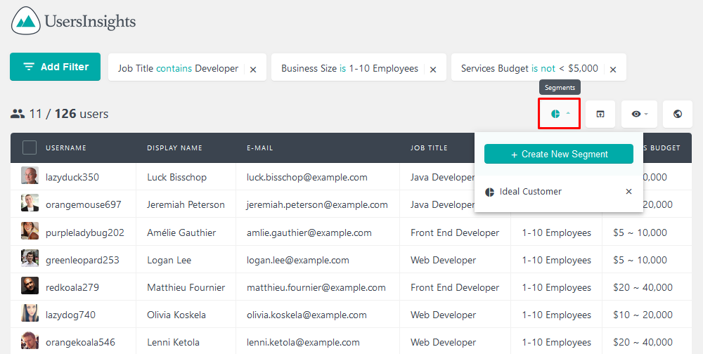
Task: Open username greenleopard253
Action: coord(82,261)
